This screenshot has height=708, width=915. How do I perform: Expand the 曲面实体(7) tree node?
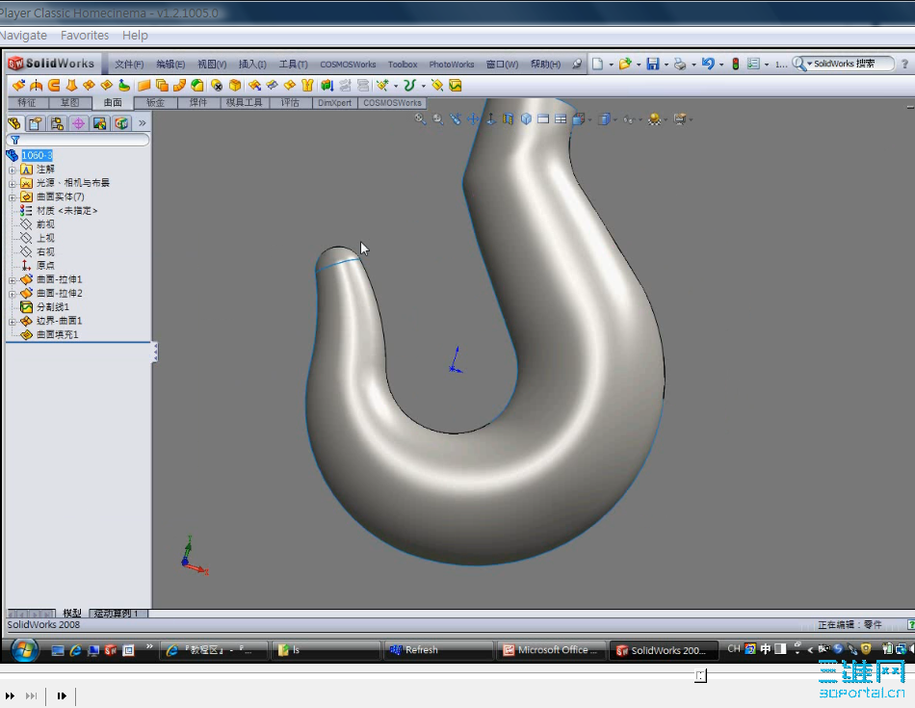(x=13, y=197)
